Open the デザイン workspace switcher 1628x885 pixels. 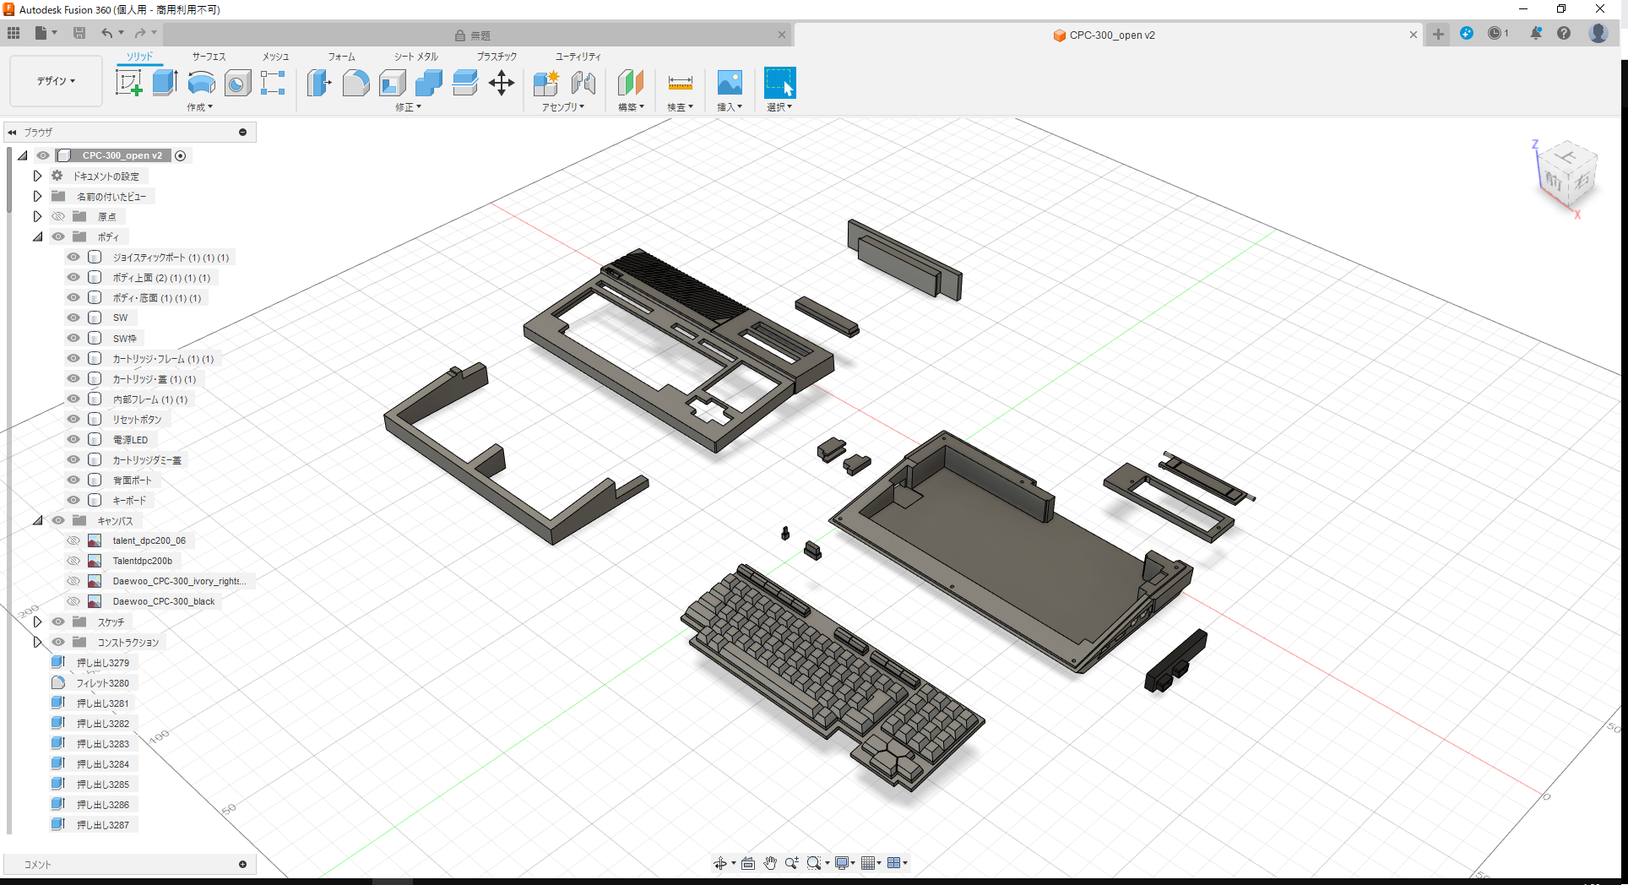54,81
